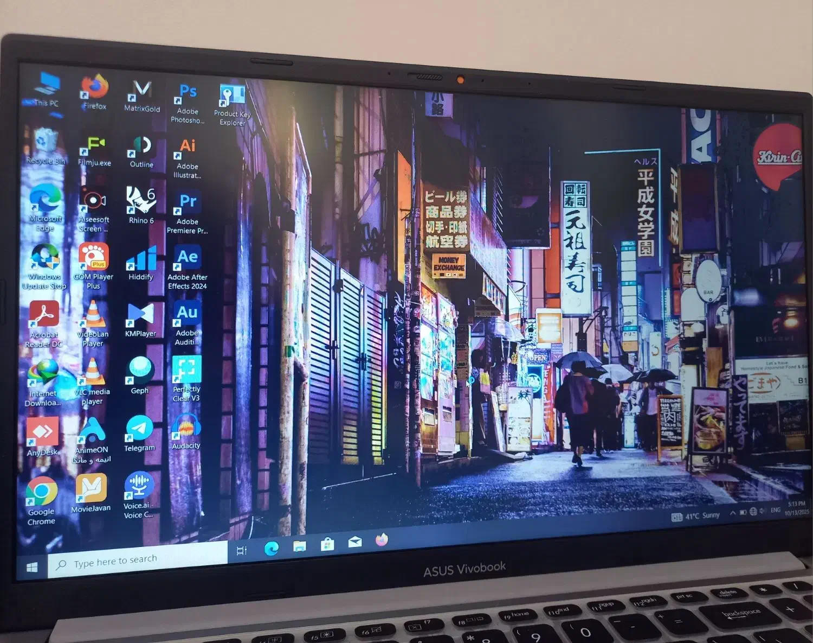Switch input language via ENG indicator

[776, 510]
